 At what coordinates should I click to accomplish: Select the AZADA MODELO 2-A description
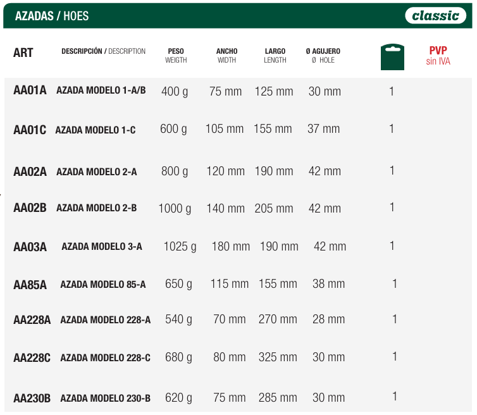click(96, 171)
